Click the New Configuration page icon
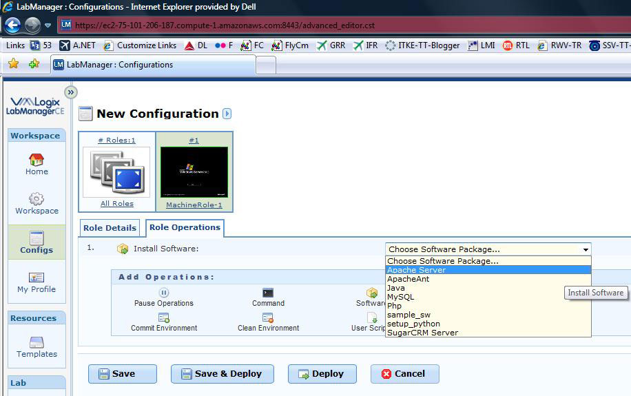 coord(85,114)
